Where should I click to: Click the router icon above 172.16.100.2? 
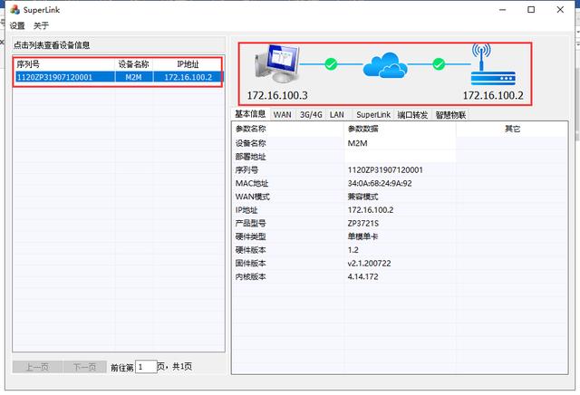click(x=493, y=64)
